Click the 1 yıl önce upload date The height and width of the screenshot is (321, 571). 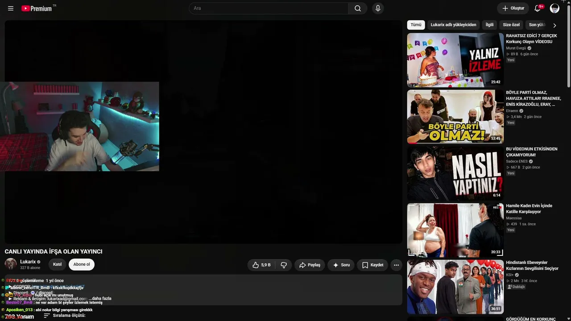[x=55, y=281]
